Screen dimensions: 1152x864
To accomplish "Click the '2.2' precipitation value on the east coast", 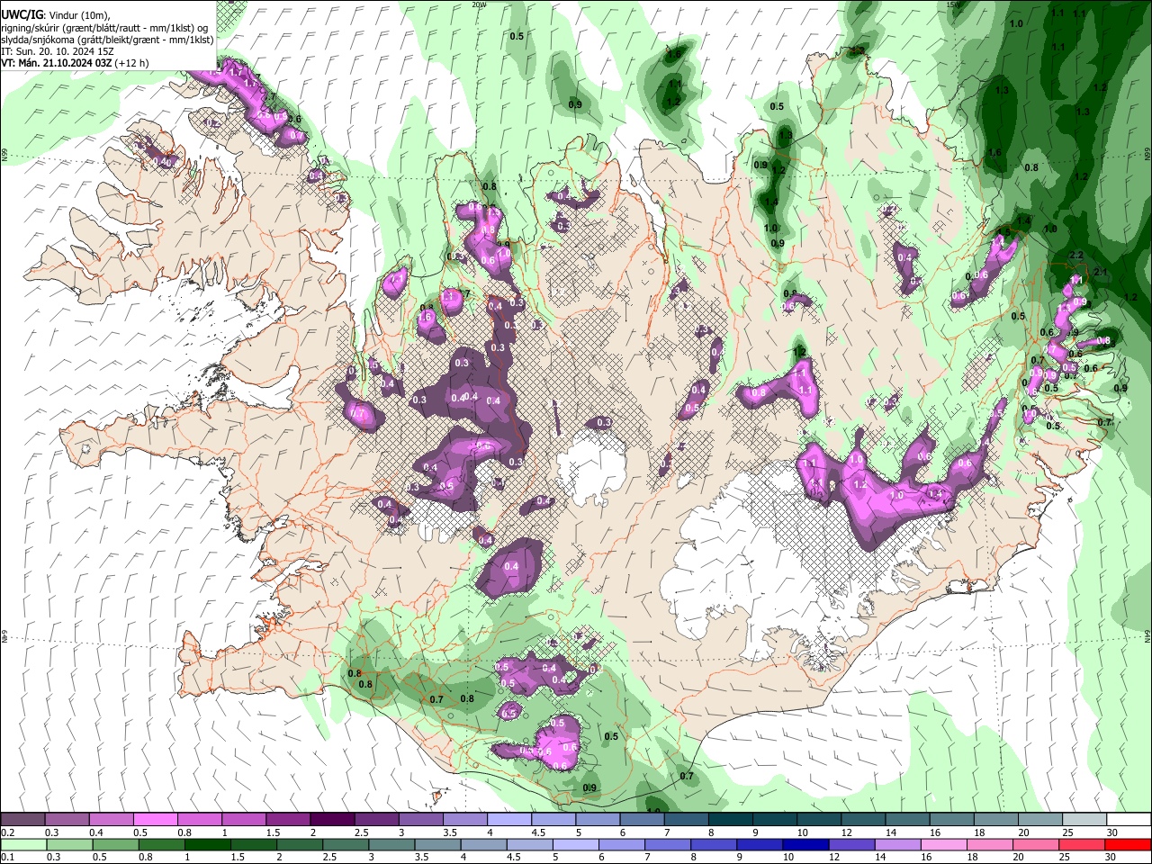I will click(x=1075, y=256).
